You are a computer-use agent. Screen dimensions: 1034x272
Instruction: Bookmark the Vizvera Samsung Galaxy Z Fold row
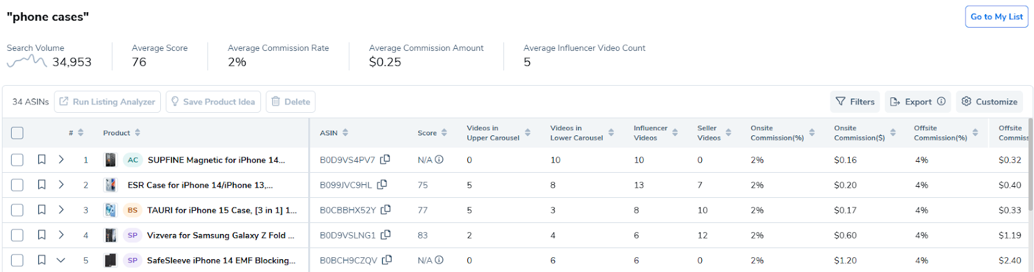coord(41,235)
